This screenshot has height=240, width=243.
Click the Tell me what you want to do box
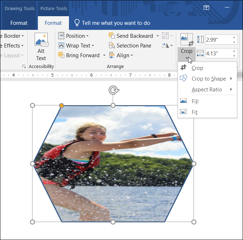116,23
